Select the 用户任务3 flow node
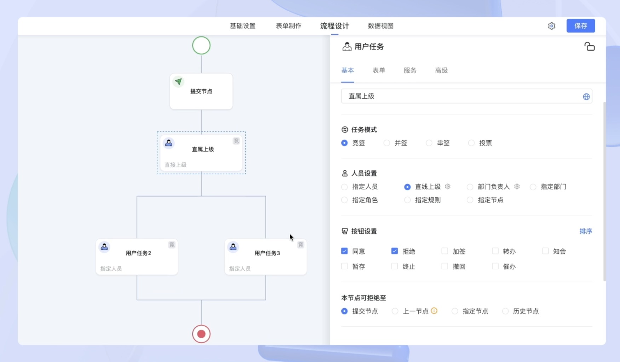Screen dimensions: 620x362 266,257
